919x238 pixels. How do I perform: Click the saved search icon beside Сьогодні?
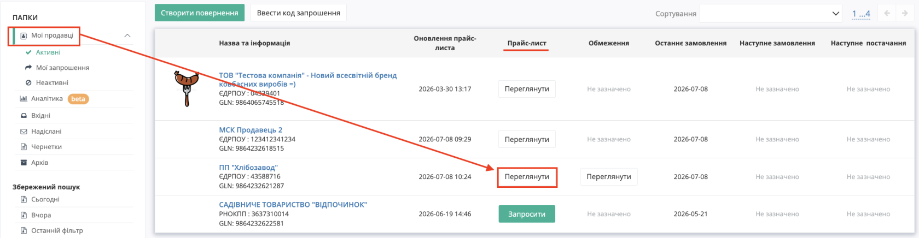[24, 200]
